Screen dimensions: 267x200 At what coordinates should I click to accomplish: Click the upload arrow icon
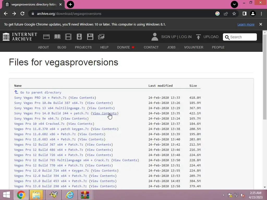[x=198, y=37]
